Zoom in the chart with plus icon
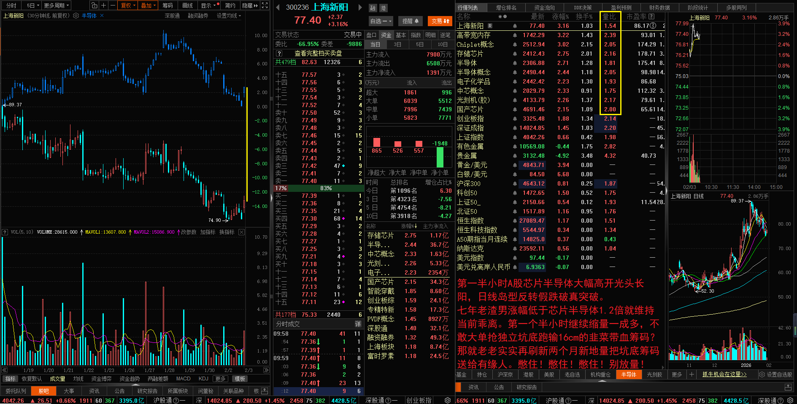 pos(103,5)
